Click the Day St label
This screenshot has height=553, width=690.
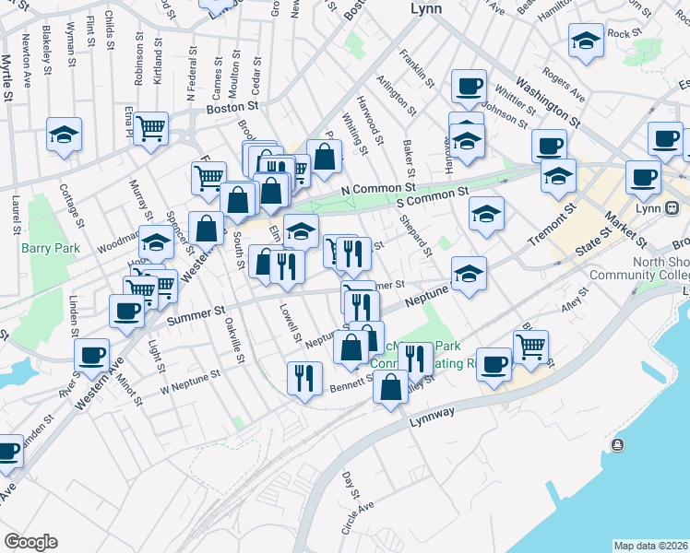click(351, 485)
